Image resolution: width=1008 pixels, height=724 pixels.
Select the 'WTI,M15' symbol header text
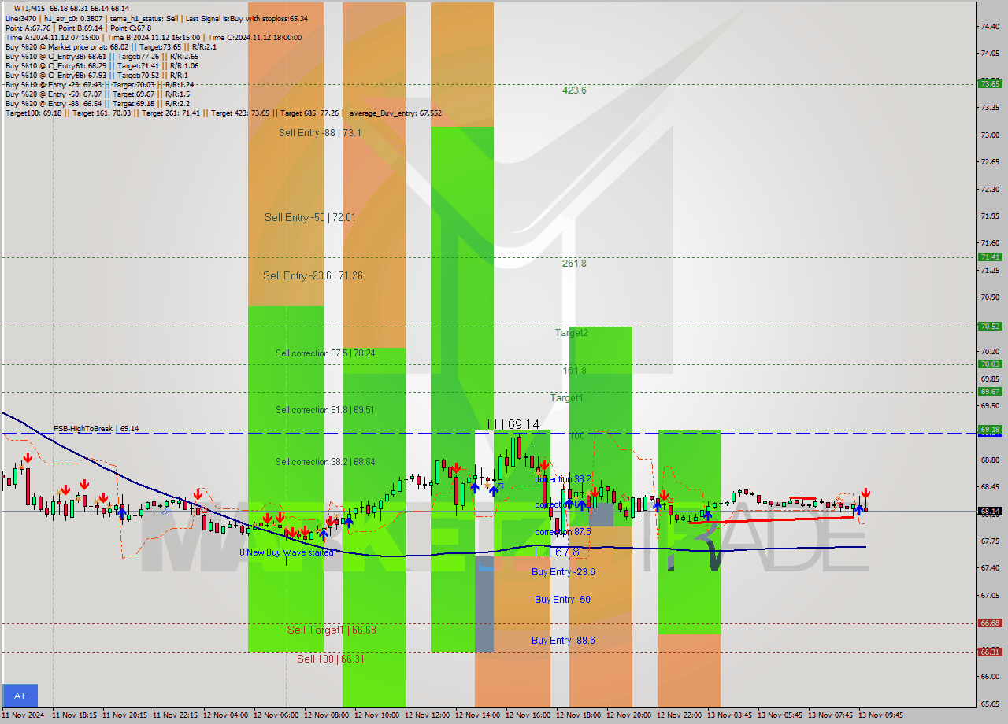tap(30, 8)
